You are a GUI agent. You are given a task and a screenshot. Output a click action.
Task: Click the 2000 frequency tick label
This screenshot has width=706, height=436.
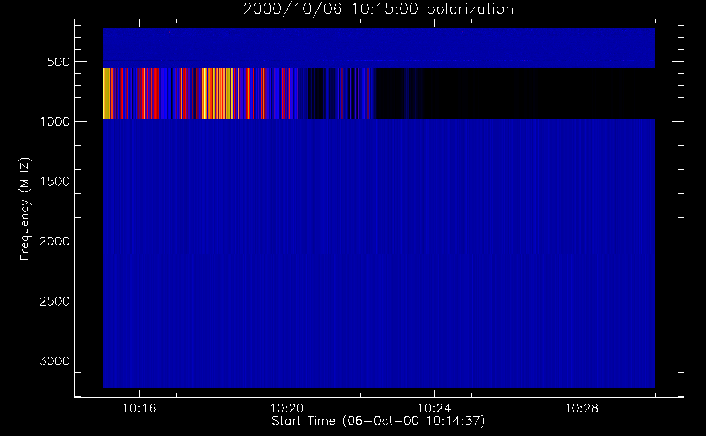pyautogui.click(x=55, y=241)
